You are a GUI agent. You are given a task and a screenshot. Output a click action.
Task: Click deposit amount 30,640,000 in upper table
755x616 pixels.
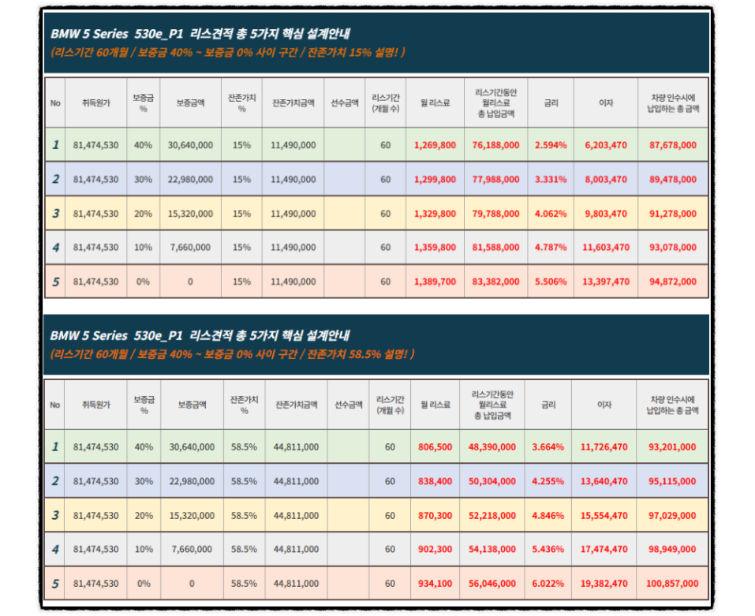[190, 145]
